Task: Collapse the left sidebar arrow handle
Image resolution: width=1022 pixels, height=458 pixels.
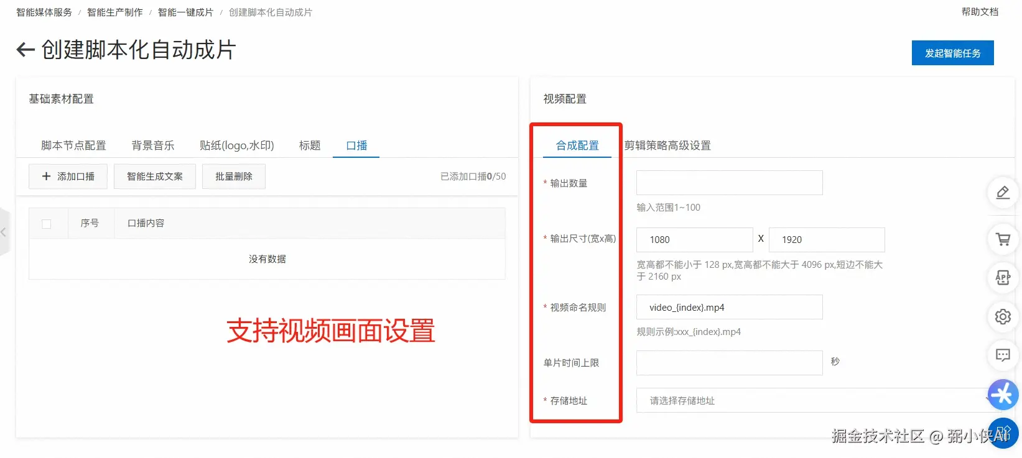Action: pos(4,232)
